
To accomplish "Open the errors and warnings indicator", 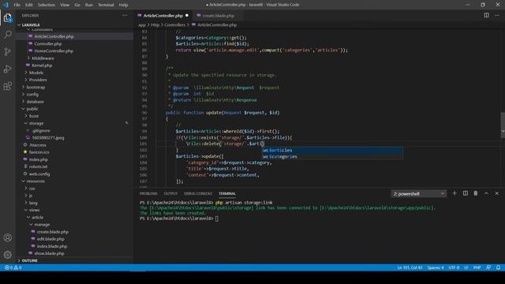I will pos(13,267).
